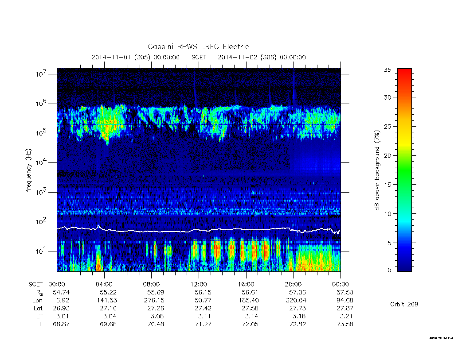Screen dimensions: 454x340
Task: Click the 12:00 SCET time tick label
Action: pos(199,284)
